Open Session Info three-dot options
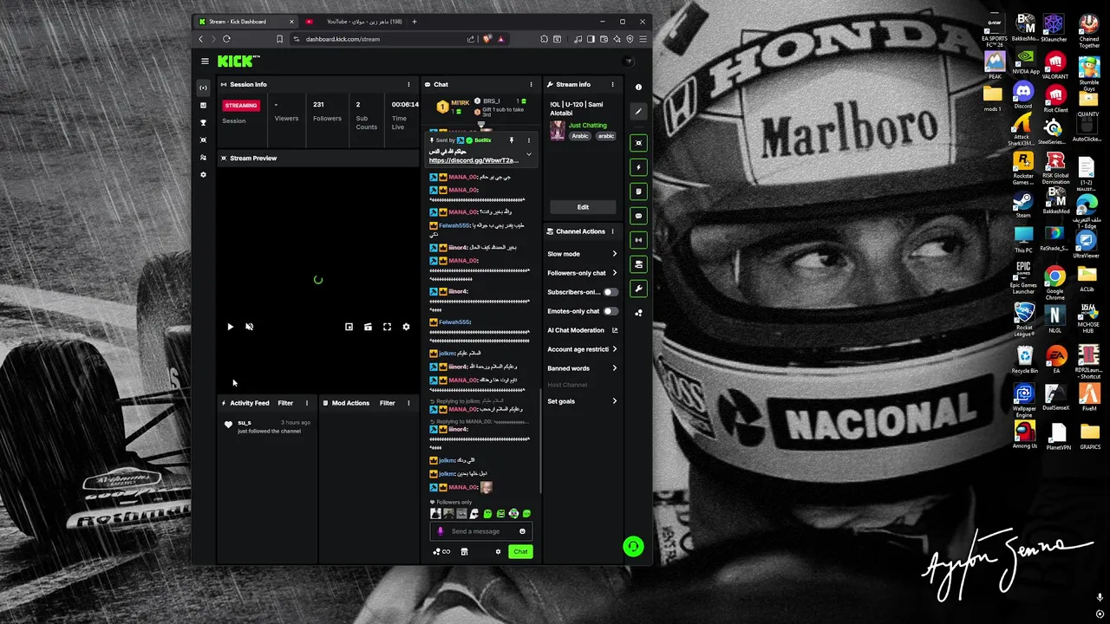 (408, 85)
